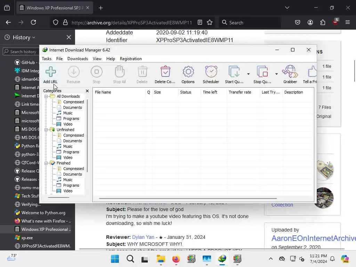Click the Categories panel horizontal scrollbar
The width and height of the screenshot is (356, 267).
[x=58, y=197]
